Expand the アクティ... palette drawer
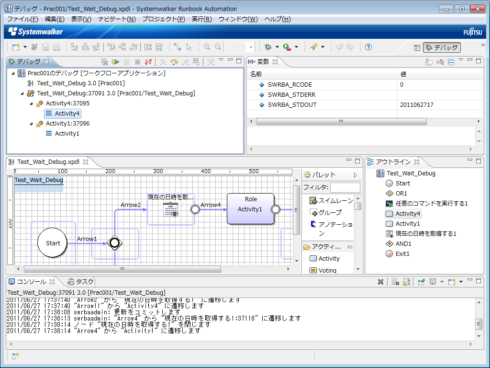The height and width of the screenshot is (368, 490). coord(327,247)
